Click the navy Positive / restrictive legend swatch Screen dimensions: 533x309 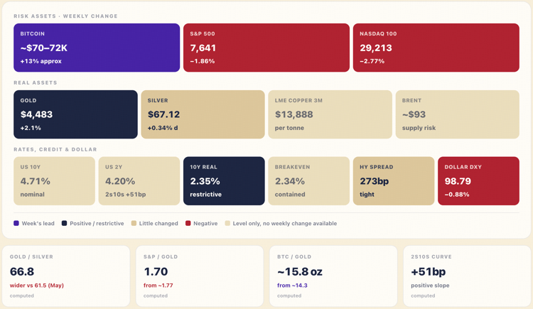tap(64, 223)
